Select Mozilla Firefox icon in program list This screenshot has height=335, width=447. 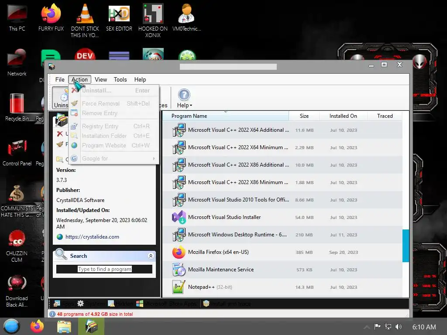coord(179,252)
